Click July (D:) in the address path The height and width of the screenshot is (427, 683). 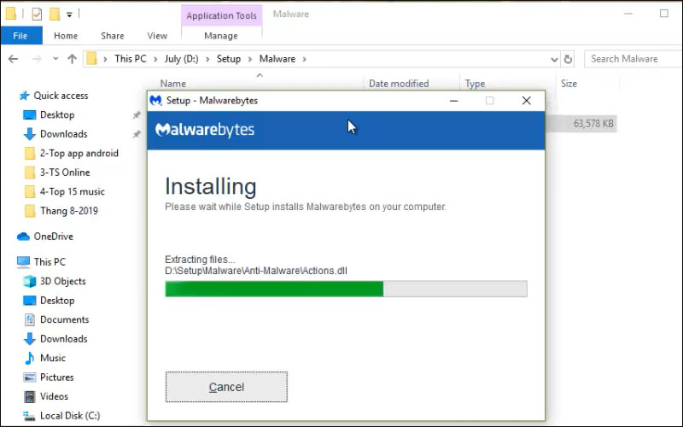click(181, 59)
